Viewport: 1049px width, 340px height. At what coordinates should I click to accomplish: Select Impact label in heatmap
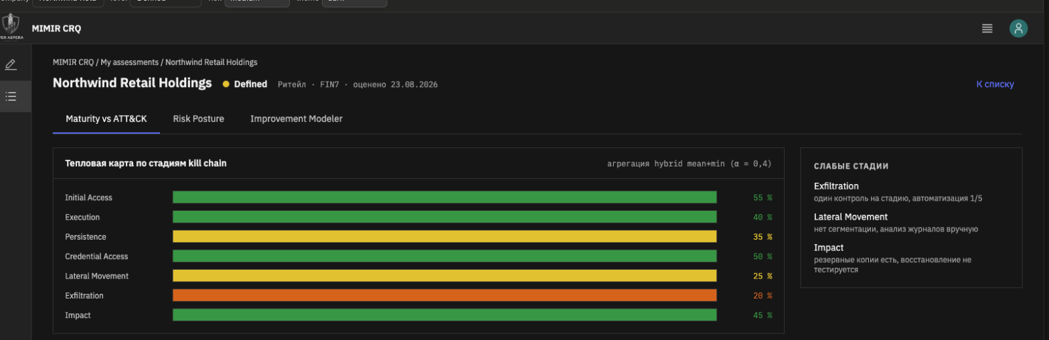[x=78, y=315]
